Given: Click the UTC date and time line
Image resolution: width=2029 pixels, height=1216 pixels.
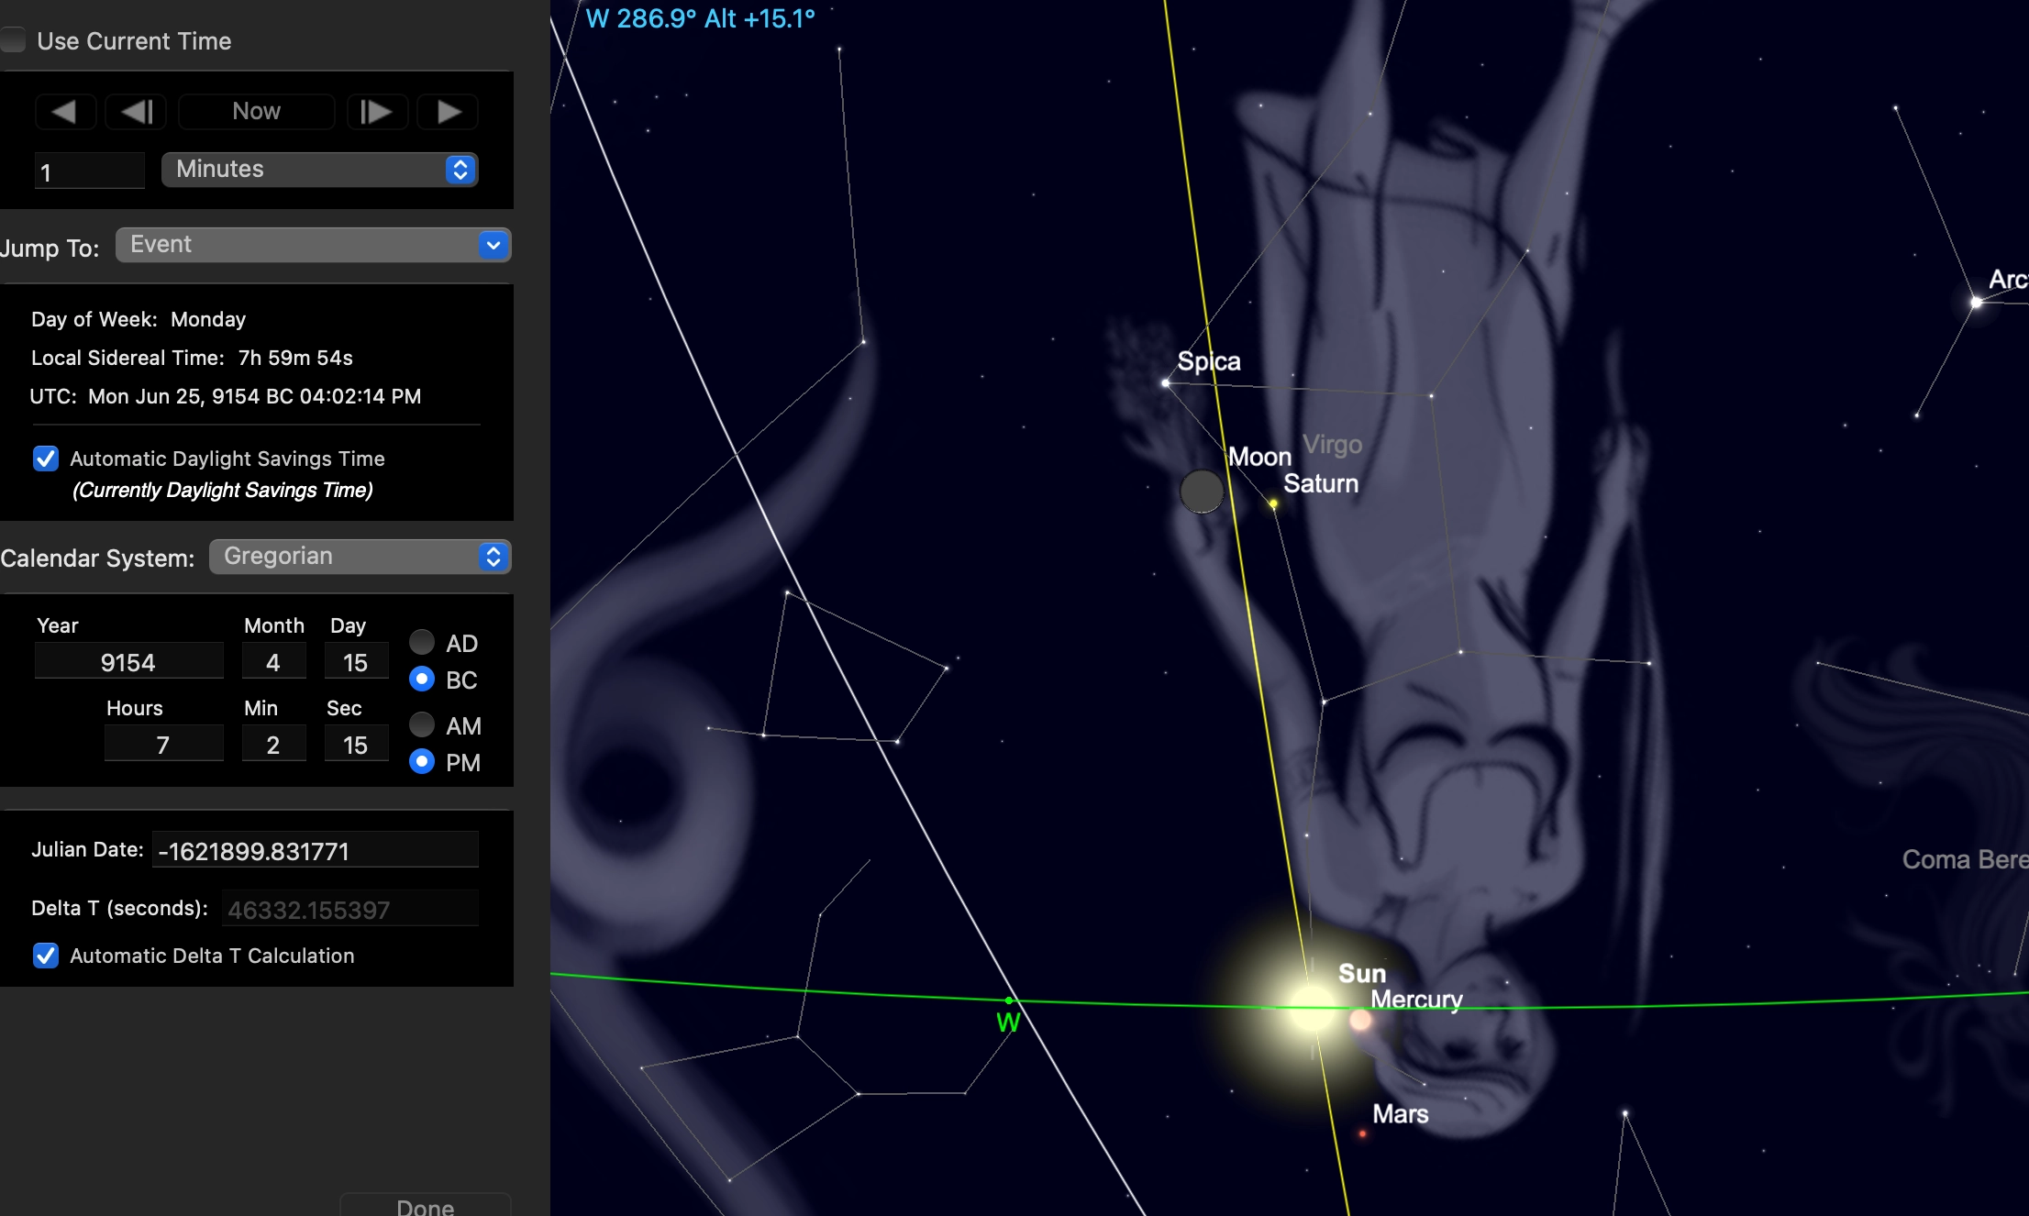Looking at the screenshot, I should pyautogui.click(x=226, y=396).
